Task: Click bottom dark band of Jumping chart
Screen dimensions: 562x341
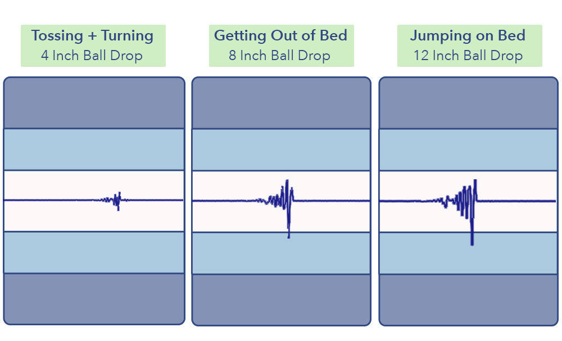Action: point(469,300)
